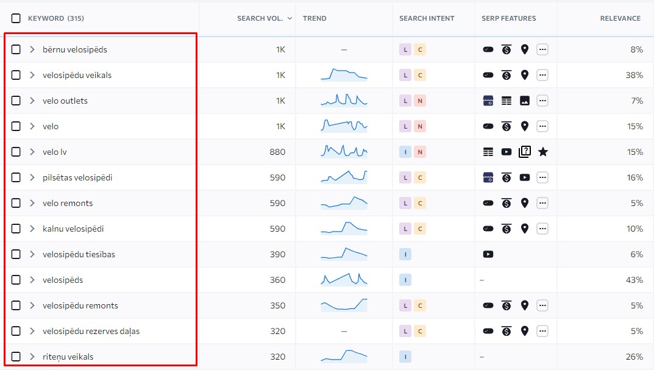The image size is (654, 370).
Task: Select the riteņu veikals row checkbox
Action: [x=16, y=357]
